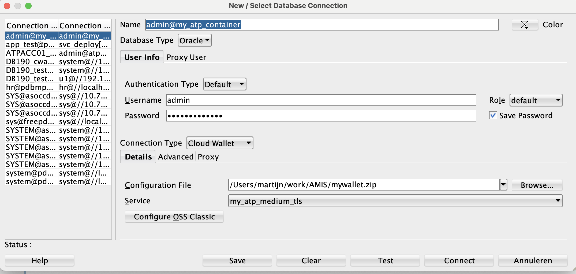Toggle the Save Password checkbox
The height and width of the screenshot is (274, 576).
tap(493, 115)
